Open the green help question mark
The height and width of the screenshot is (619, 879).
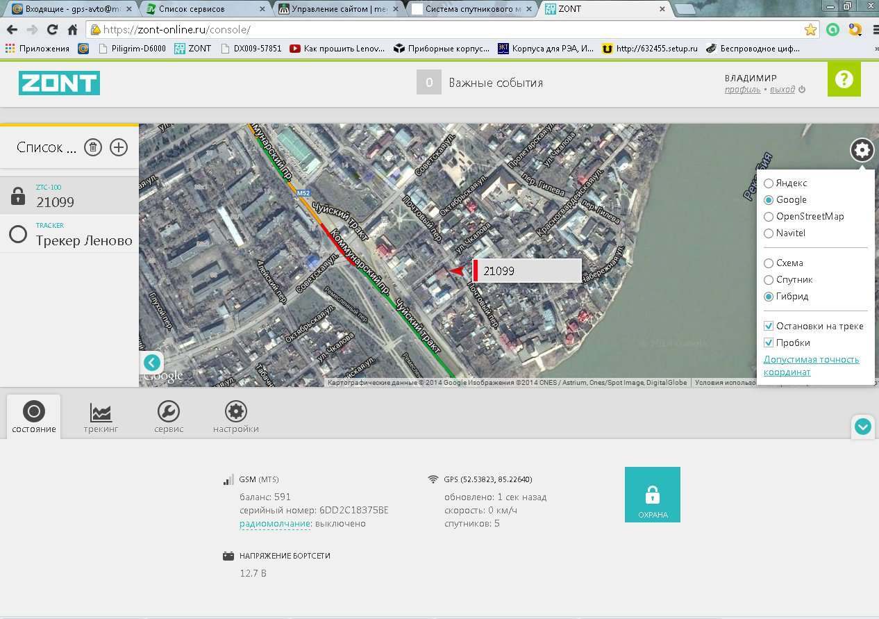coord(844,79)
